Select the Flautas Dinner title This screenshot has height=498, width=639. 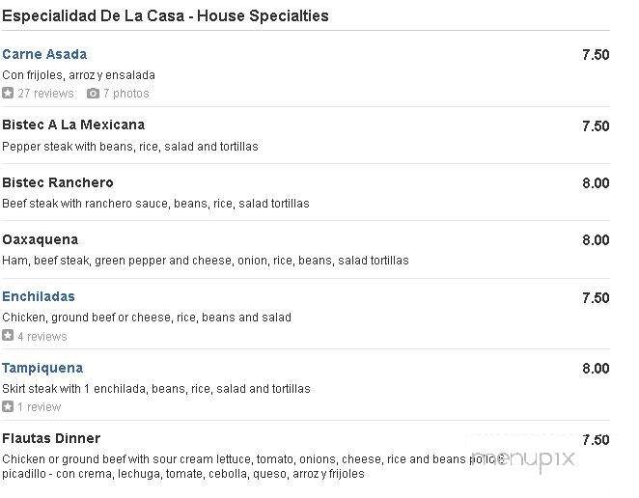pyautogui.click(x=51, y=438)
